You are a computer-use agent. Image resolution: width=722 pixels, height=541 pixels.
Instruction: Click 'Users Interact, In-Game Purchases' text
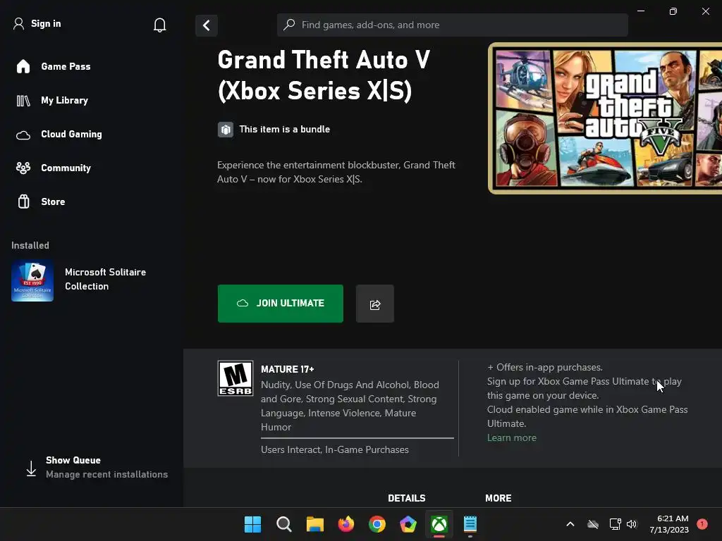pos(335,449)
